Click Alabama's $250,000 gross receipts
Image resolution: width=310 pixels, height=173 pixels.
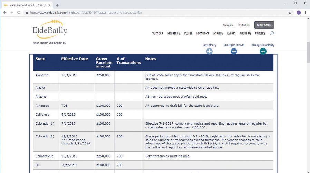point(104,75)
